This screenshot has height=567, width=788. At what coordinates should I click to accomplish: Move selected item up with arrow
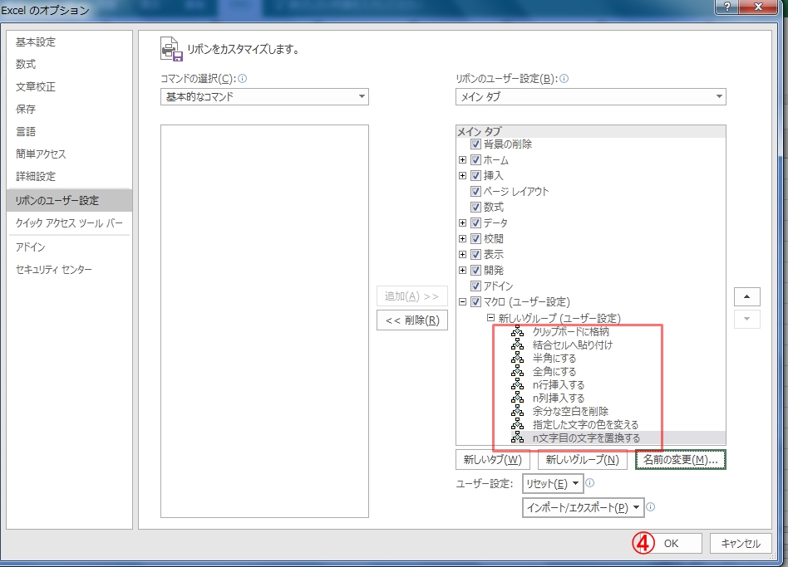pyautogui.click(x=746, y=296)
